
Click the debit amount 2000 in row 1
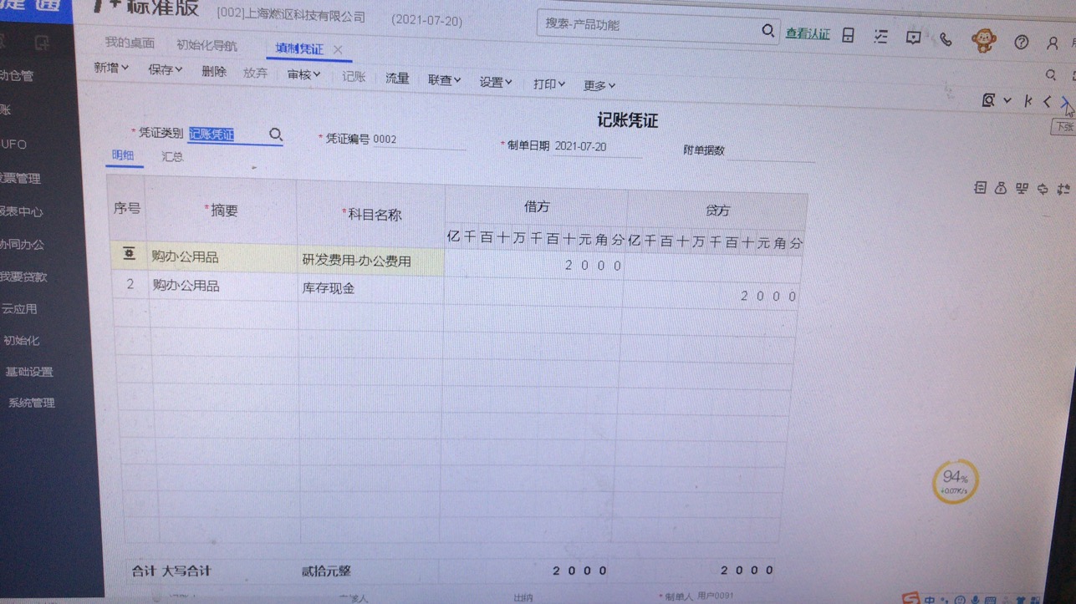[x=593, y=266]
